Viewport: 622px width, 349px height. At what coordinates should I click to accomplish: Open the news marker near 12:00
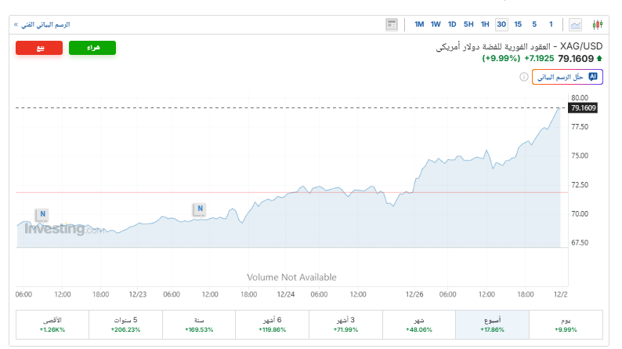tap(200, 209)
